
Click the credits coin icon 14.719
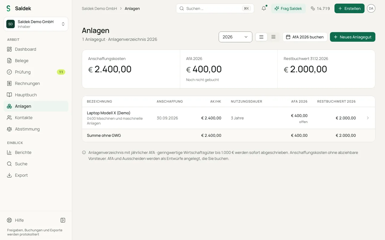click(313, 8)
